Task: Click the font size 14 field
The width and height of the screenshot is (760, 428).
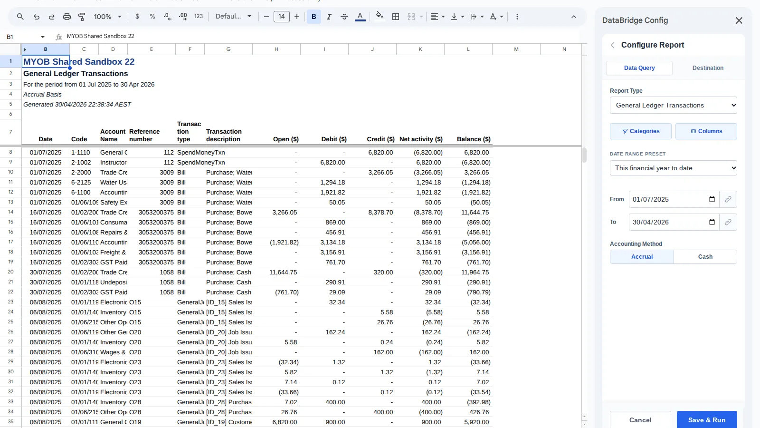Action: 282,17
